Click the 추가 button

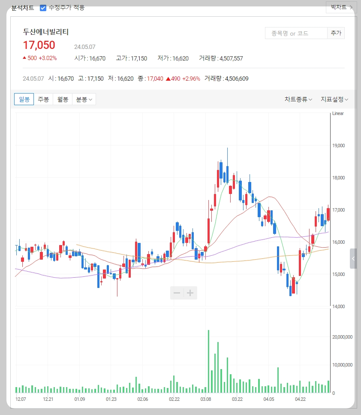point(336,33)
